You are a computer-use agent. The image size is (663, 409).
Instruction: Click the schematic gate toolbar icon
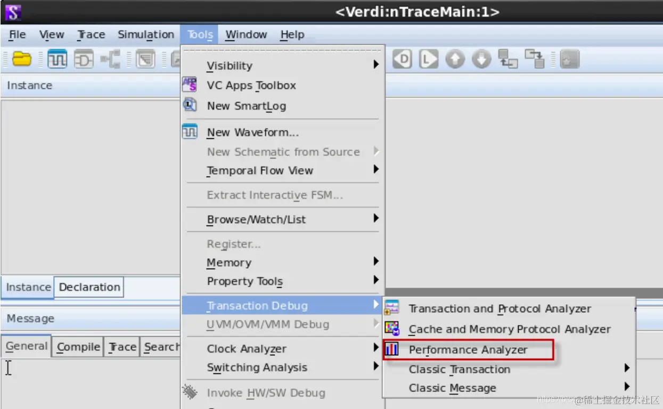pyautogui.click(x=84, y=59)
